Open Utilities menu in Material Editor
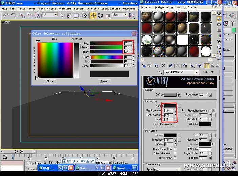 click(190, 7)
